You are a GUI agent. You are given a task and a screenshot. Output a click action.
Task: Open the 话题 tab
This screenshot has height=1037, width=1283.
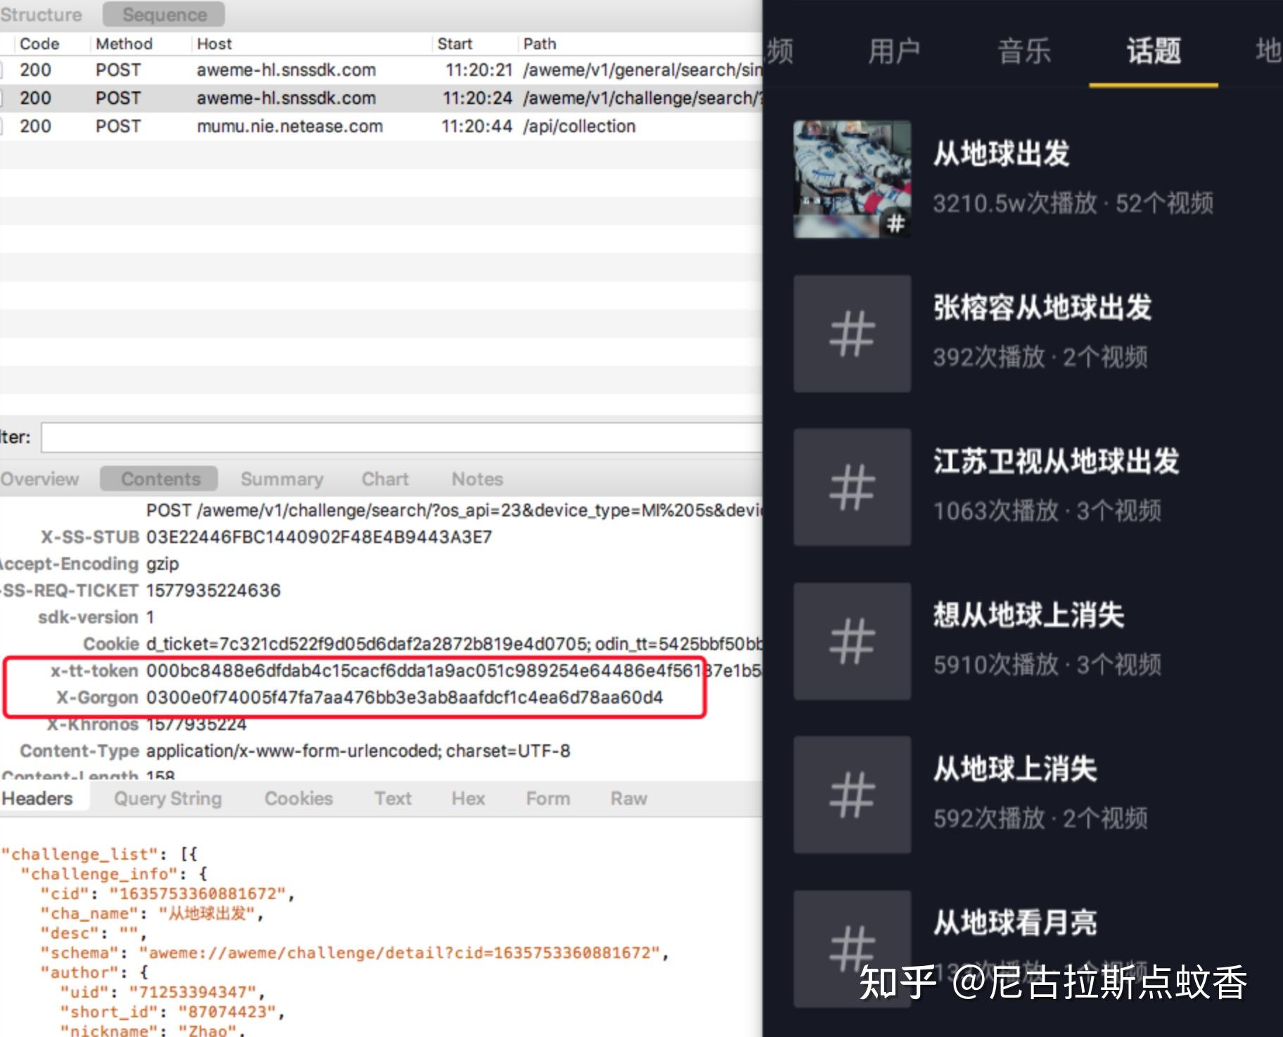point(1153,51)
